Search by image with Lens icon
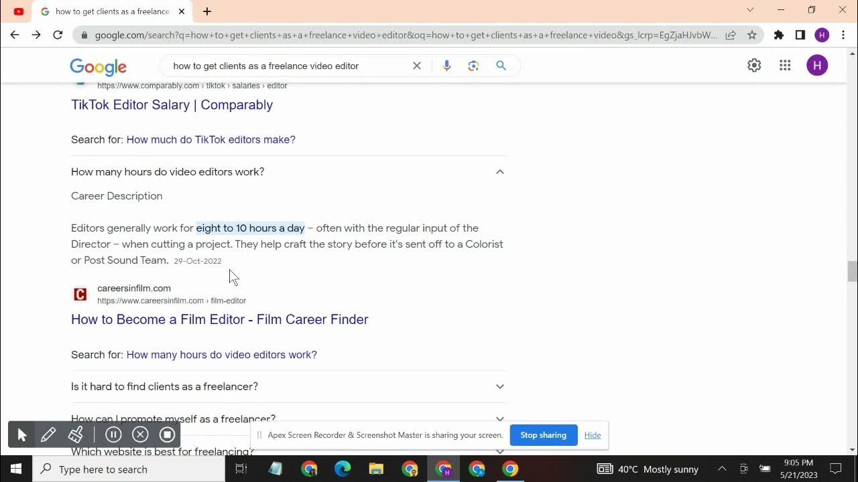The height and width of the screenshot is (482, 858). pos(474,66)
